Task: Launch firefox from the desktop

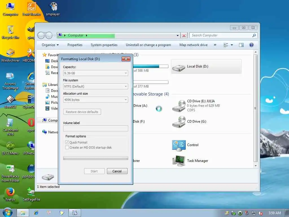Action: tap(10, 194)
